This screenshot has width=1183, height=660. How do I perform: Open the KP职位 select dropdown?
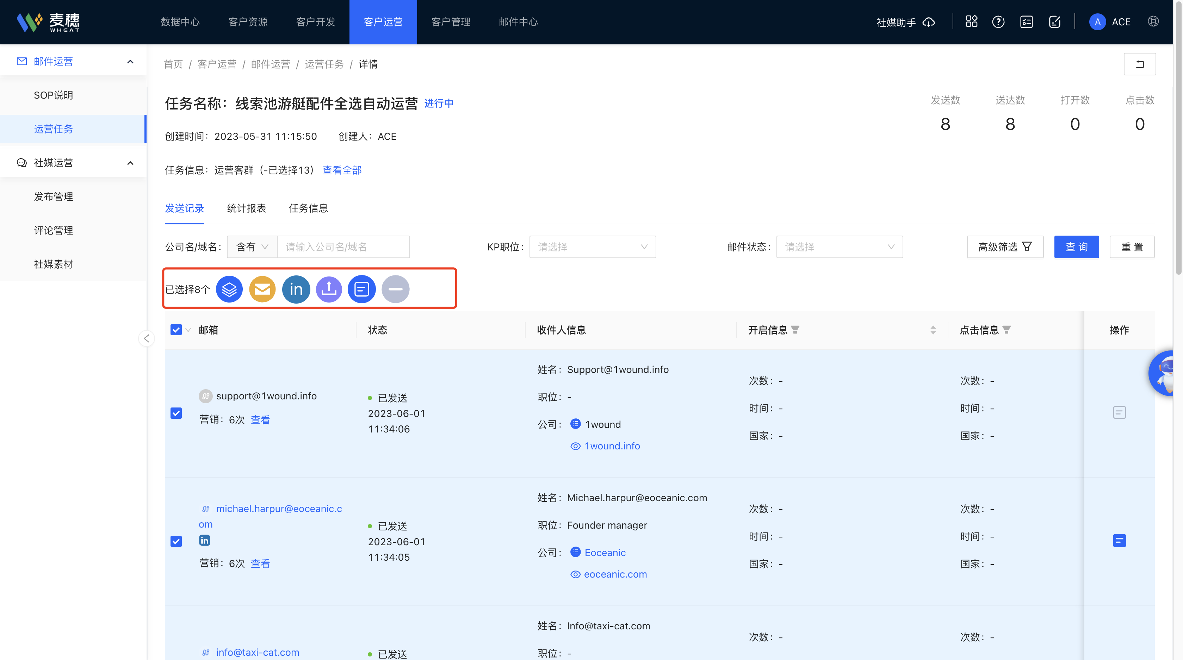593,247
